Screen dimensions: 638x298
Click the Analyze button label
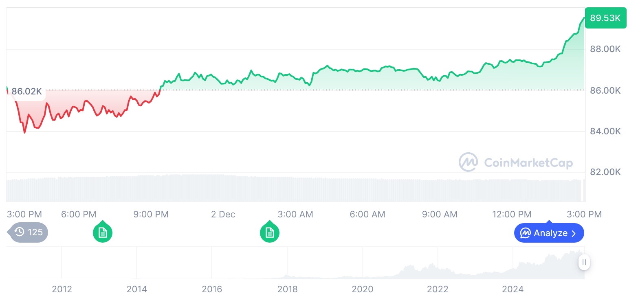point(550,233)
